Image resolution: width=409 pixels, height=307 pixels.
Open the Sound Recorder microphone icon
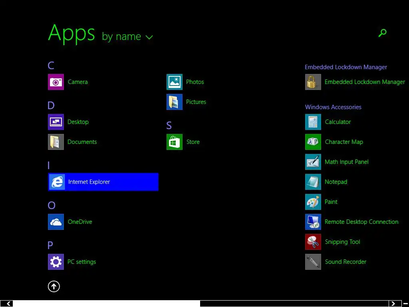click(313, 262)
